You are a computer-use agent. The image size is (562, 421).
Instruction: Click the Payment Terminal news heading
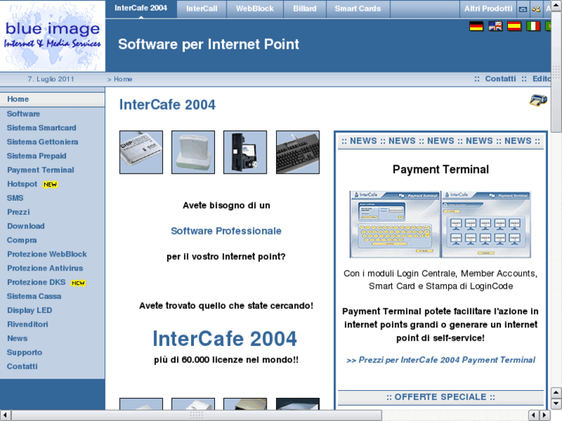[x=441, y=169]
